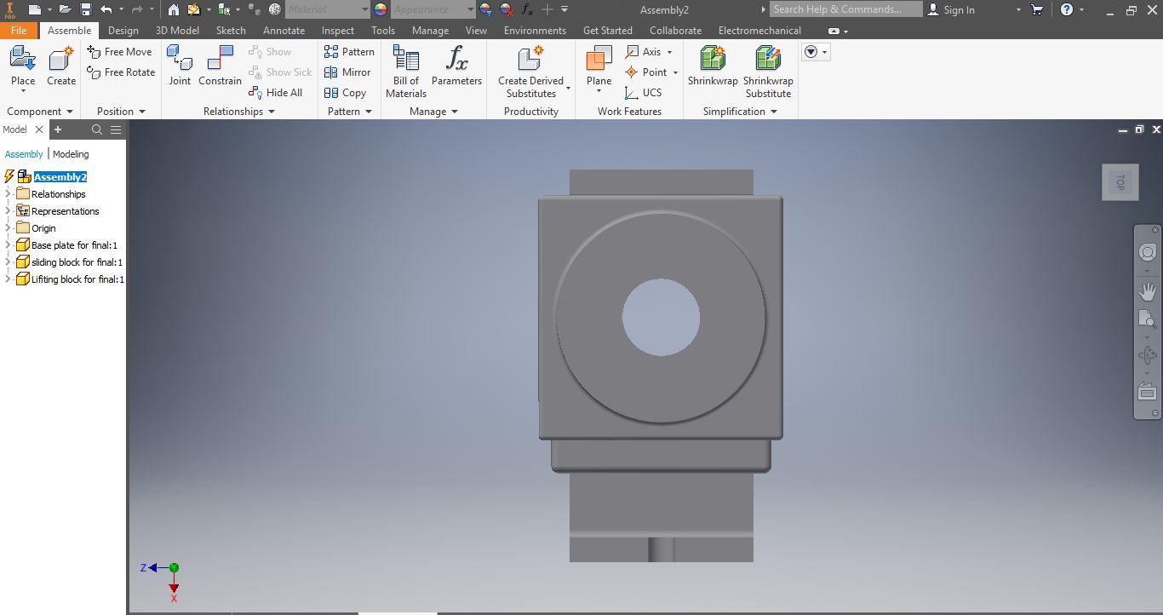
Task: Click the Full Navigation Wheel icon
Action: coord(1148,252)
